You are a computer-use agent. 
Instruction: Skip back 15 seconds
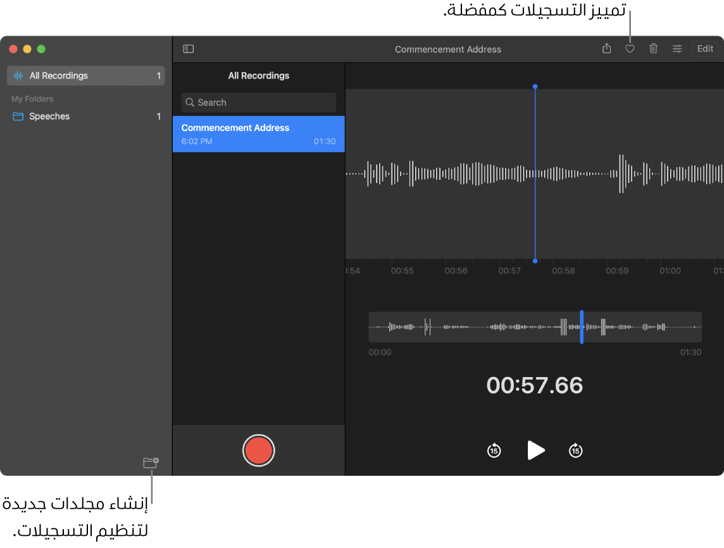pyautogui.click(x=494, y=450)
